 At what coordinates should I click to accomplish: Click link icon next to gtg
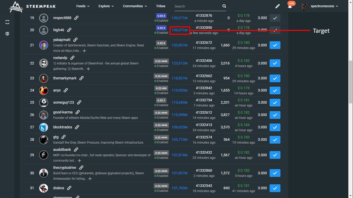click(x=64, y=137)
